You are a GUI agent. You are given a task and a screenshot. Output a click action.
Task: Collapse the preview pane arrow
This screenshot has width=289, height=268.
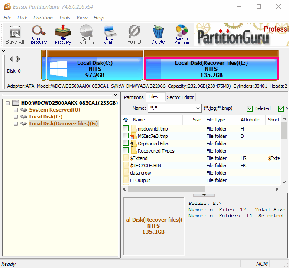[x=204, y=195]
